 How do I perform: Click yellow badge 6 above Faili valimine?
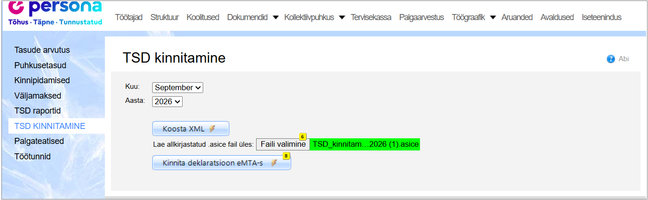302,137
